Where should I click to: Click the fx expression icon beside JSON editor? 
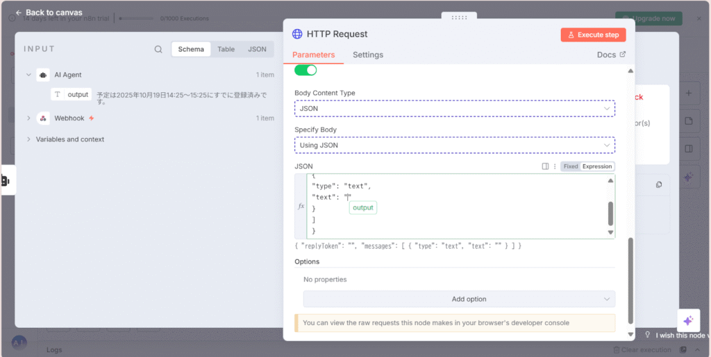[x=301, y=206]
